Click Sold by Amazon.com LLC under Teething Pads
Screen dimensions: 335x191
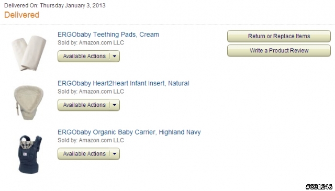pos(91,42)
